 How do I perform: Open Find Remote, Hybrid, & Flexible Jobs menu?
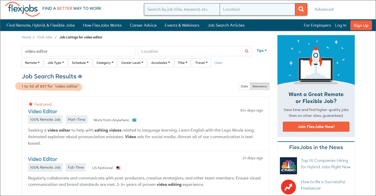point(41,25)
